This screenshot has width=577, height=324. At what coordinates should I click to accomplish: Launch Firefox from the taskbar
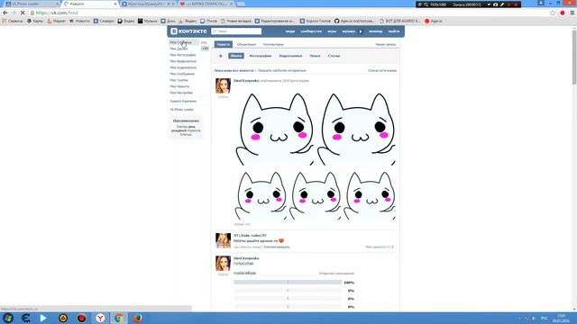point(138,318)
